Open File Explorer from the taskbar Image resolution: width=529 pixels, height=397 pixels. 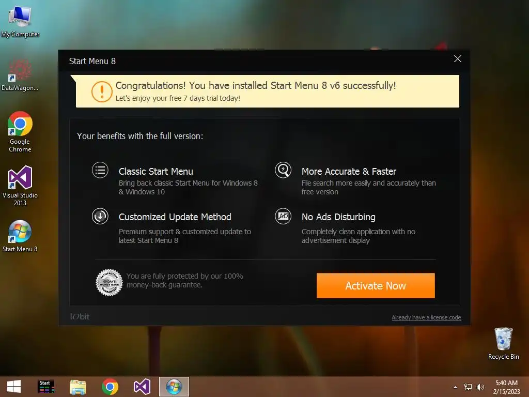(78, 387)
